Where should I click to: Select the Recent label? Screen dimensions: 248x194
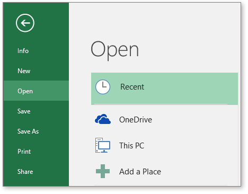[132, 87]
